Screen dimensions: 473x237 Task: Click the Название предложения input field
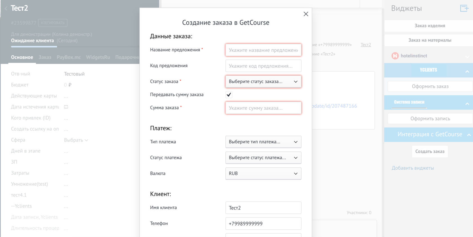point(263,50)
